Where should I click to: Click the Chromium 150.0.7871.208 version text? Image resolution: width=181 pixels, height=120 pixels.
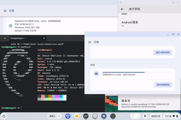[27, 27]
